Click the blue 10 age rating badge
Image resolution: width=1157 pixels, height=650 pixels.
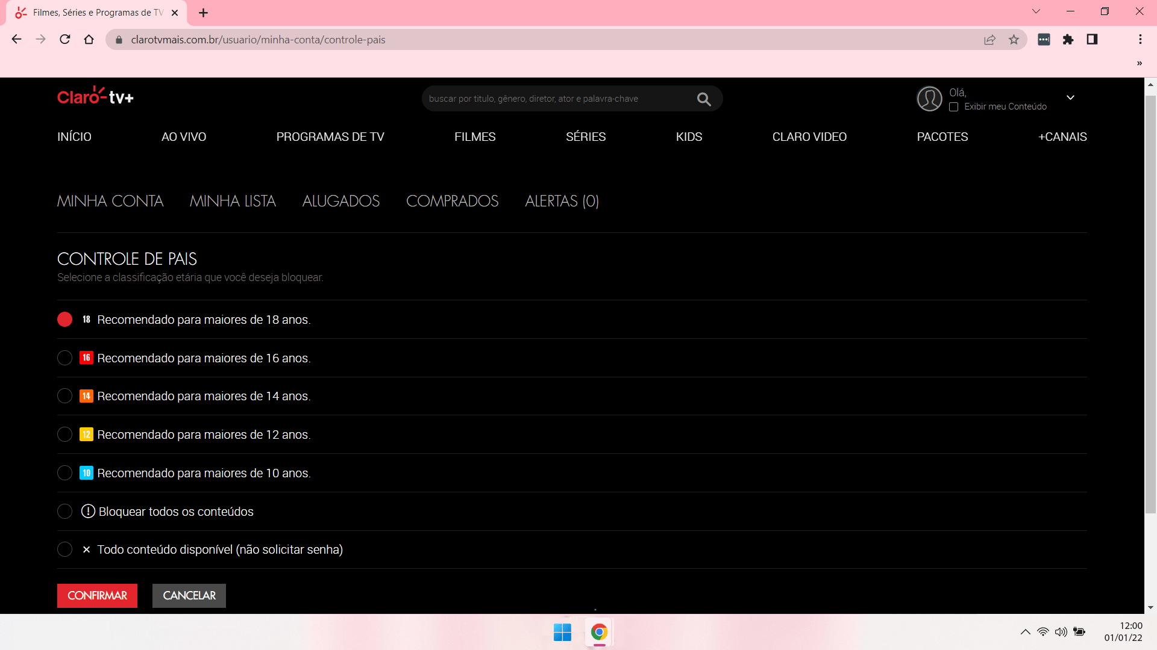click(x=86, y=473)
